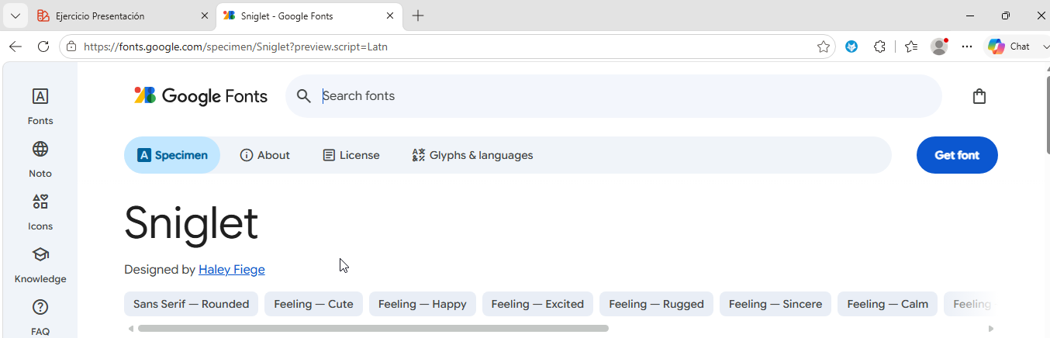Click the tags horizontal scrollbar thumb
The image size is (1050, 338).
tap(373, 328)
